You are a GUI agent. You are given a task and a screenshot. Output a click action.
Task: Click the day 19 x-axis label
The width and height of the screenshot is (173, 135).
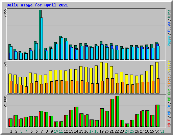tap(101, 131)
